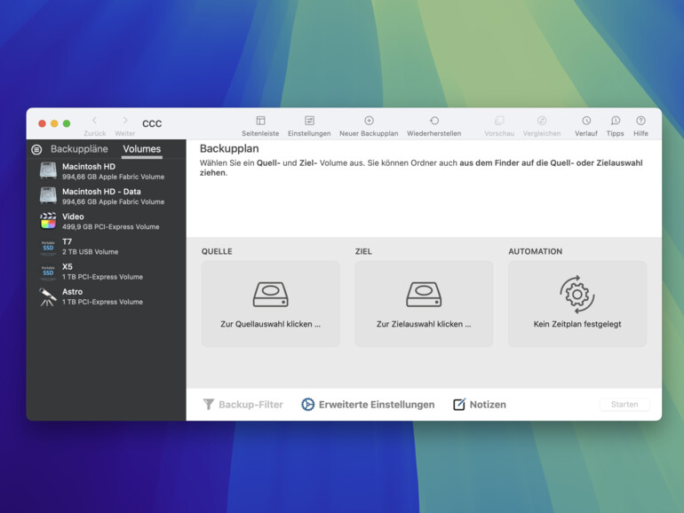This screenshot has width=684, height=513.
Task: Open the Verlauf history icon
Action: coord(585,122)
